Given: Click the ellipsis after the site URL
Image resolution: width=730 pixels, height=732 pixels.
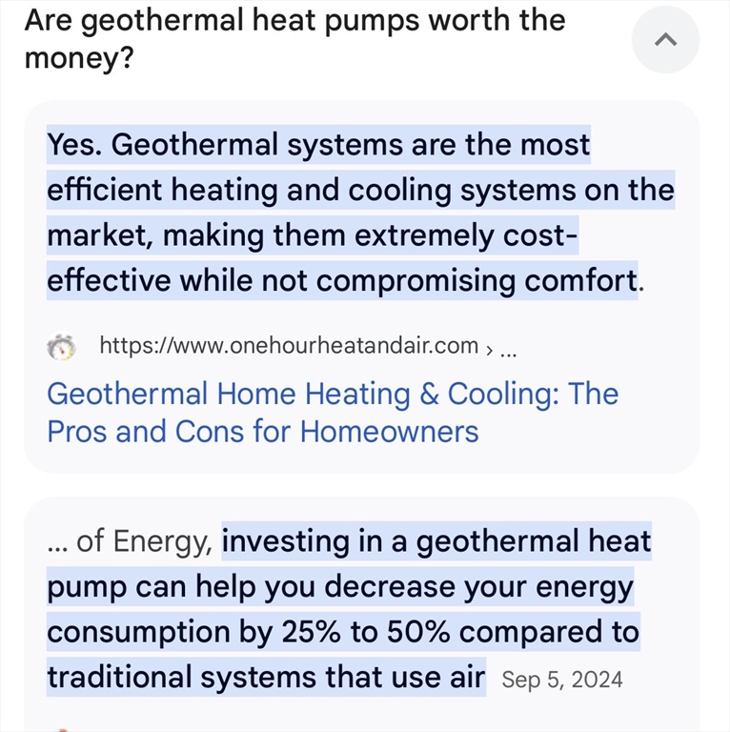Looking at the screenshot, I should coord(508,349).
